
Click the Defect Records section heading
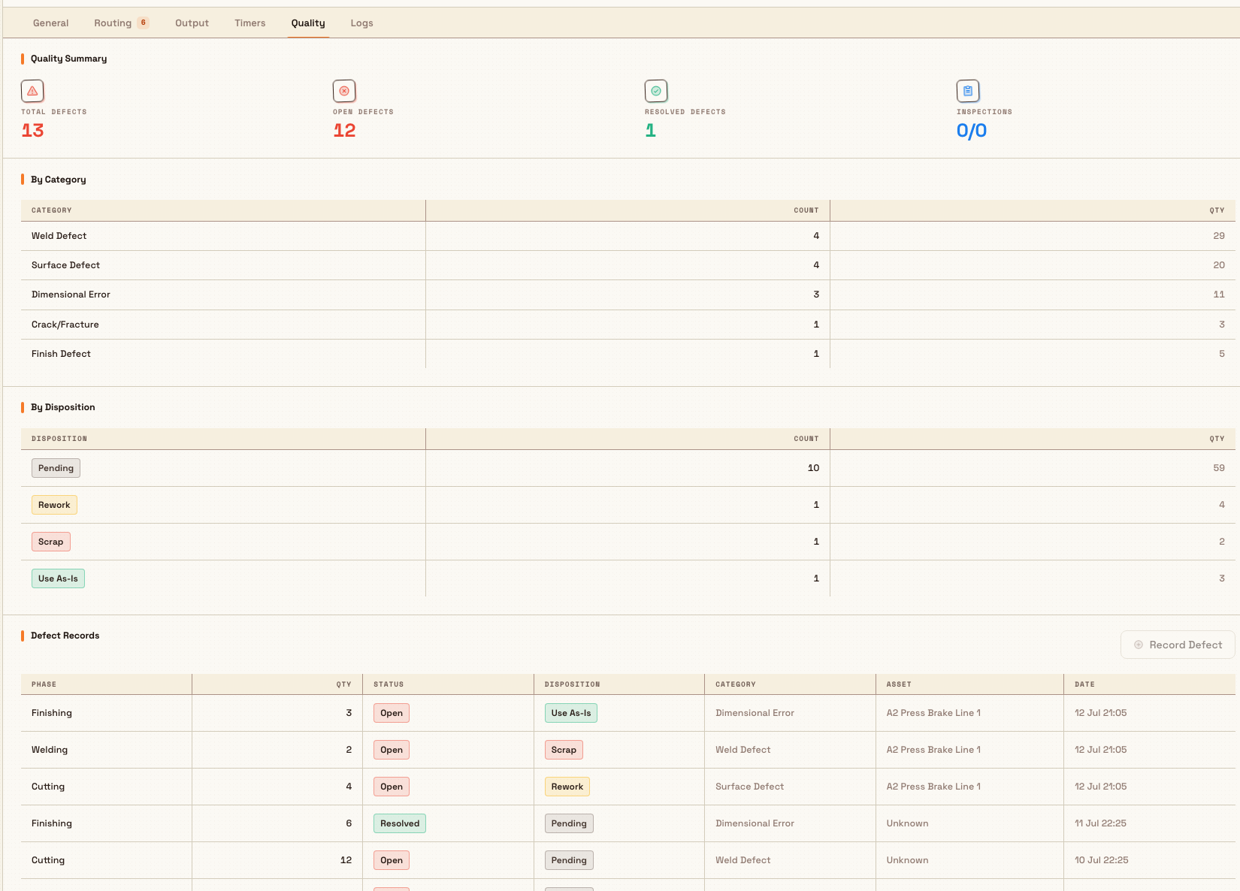(65, 636)
